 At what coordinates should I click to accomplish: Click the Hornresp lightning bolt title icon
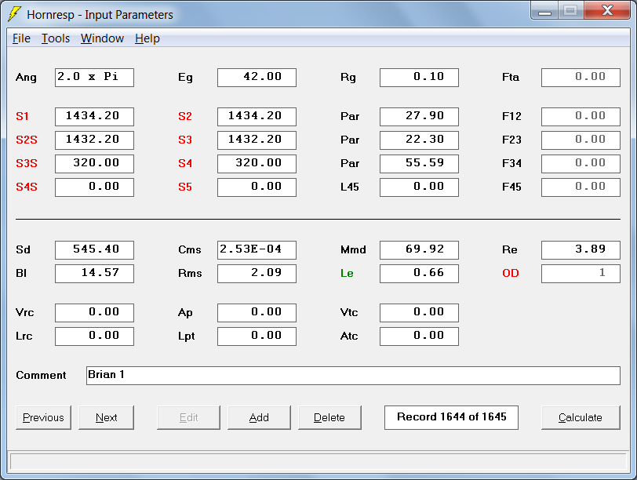click(x=14, y=14)
